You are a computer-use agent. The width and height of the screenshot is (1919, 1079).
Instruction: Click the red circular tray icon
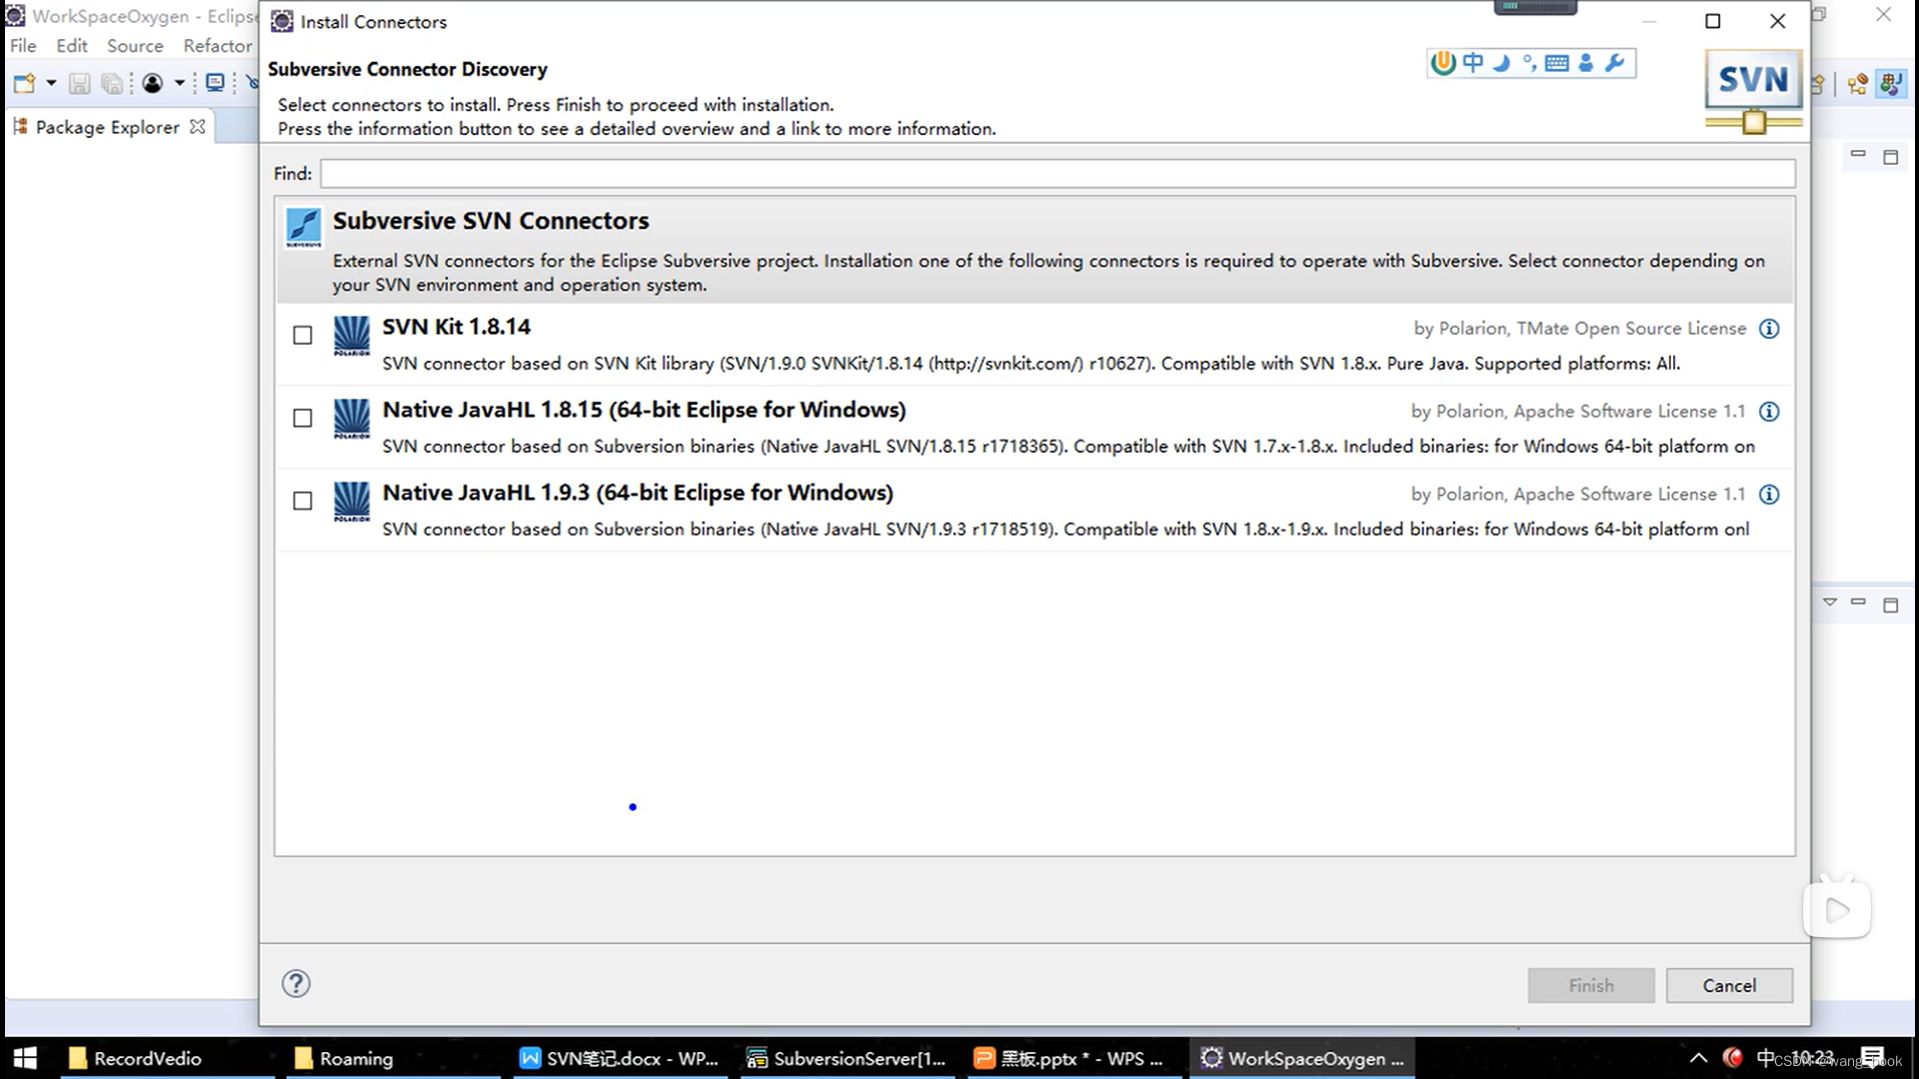(x=1733, y=1057)
